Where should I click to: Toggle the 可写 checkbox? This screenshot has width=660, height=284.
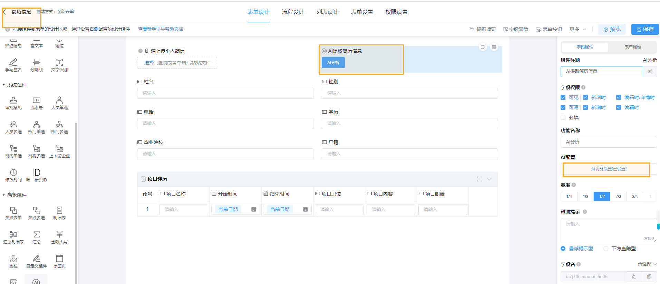tap(563, 107)
